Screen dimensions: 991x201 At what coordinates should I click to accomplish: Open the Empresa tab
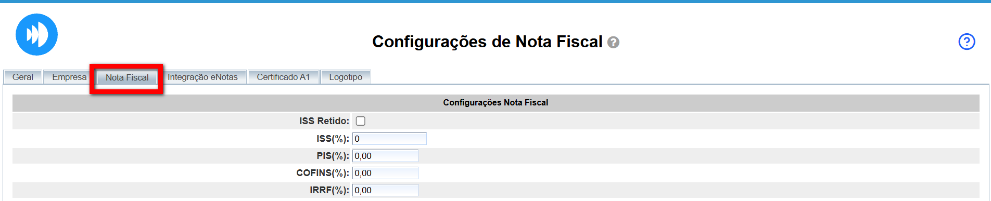(x=69, y=77)
